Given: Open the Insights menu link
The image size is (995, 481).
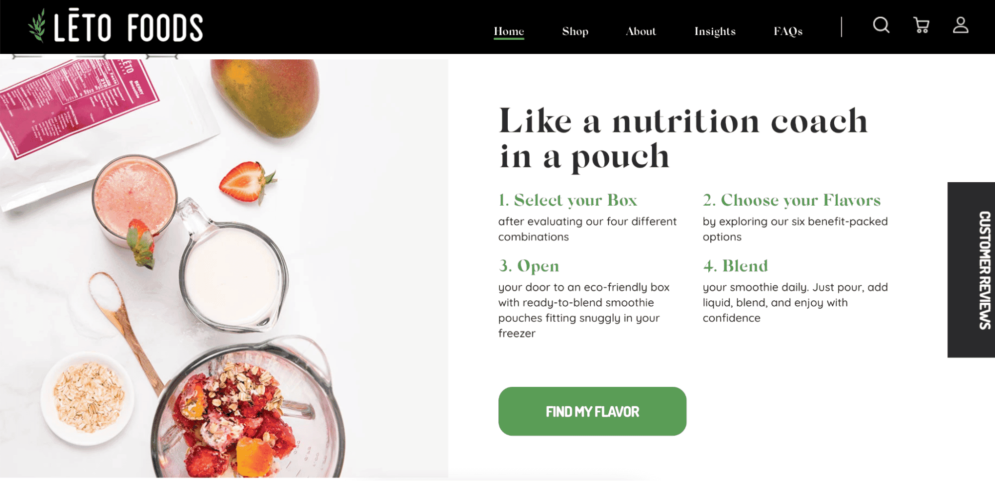Looking at the screenshot, I should 715,31.
